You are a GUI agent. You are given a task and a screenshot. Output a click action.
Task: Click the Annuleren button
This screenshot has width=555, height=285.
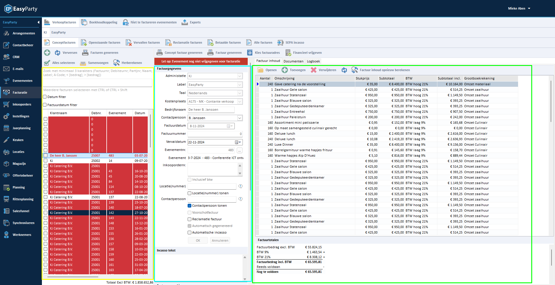[220, 240]
